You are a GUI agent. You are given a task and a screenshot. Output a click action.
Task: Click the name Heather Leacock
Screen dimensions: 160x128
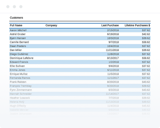pyautogui.click(x=20, y=98)
